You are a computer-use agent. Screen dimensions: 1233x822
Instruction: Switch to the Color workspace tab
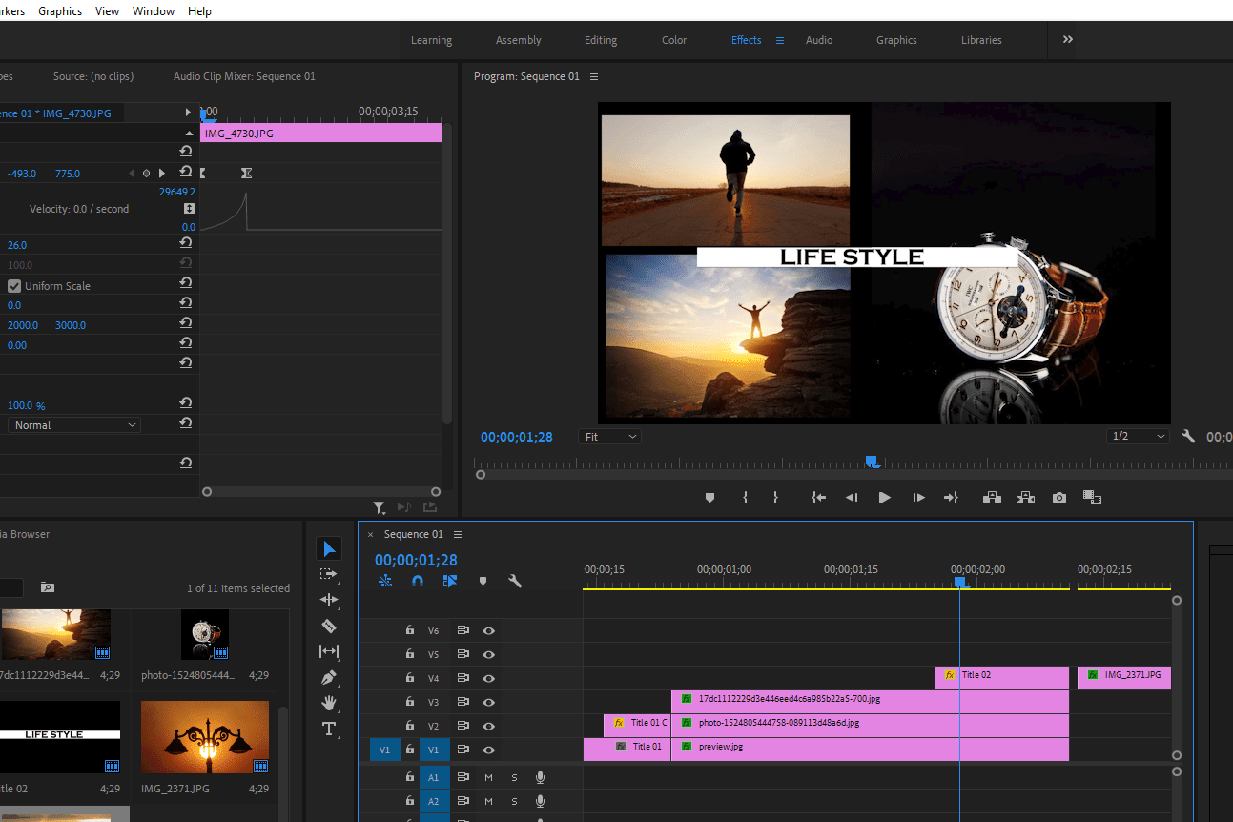coord(674,40)
